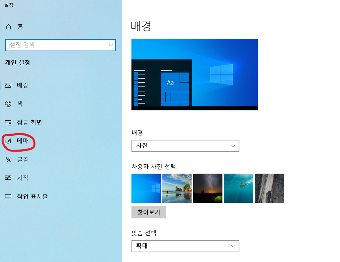Select the underwater swimmer wallpaper thumbnail
The image size is (340, 262).
click(239, 188)
